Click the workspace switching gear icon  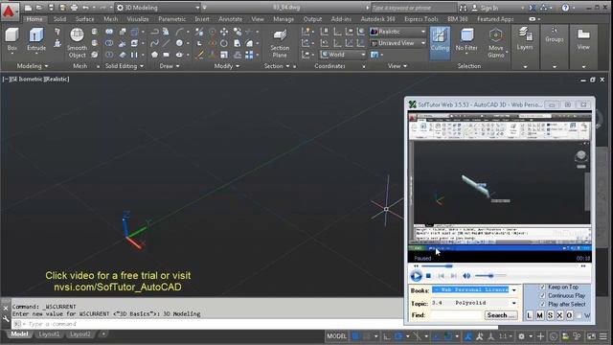point(521,336)
